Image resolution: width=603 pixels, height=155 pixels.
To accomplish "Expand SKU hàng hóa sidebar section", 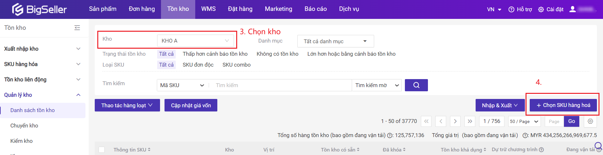I will coord(43,64).
